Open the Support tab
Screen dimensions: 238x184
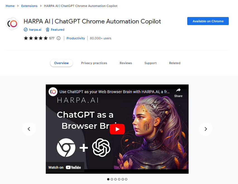point(150,63)
